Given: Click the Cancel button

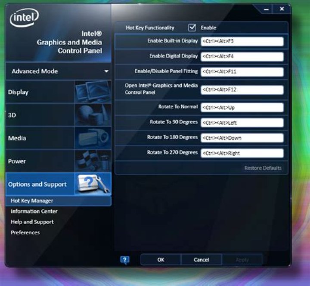Looking at the screenshot, I should coord(201,260).
